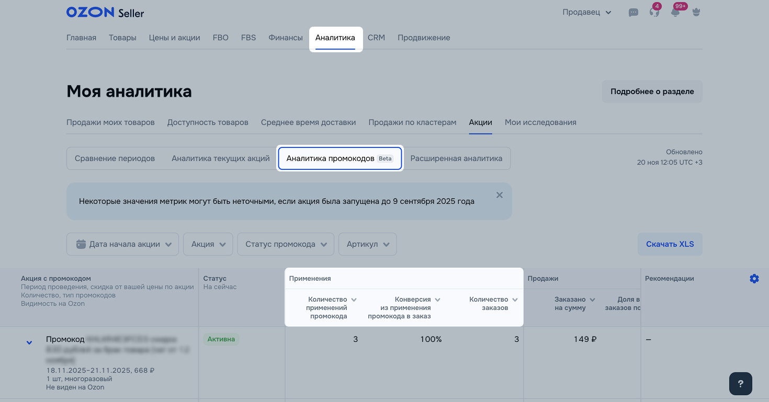769x402 pixels.
Task: Open support headset icon with 4 badge
Action: point(654,13)
